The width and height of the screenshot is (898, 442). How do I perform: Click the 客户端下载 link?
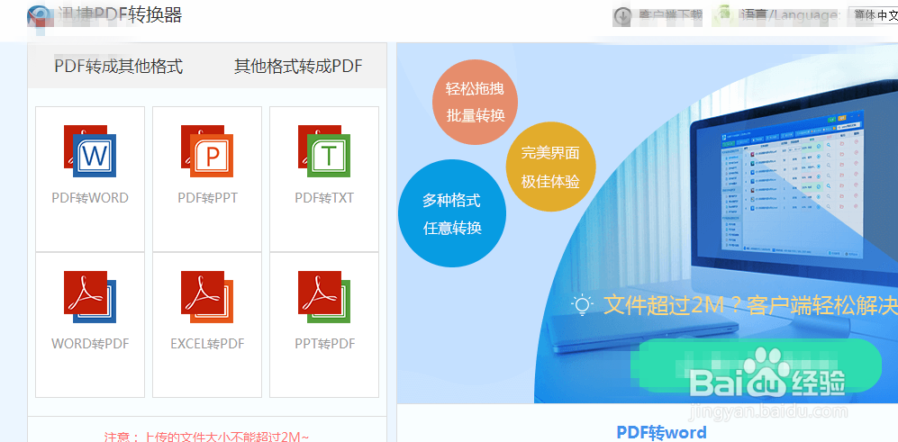pos(670,16)
